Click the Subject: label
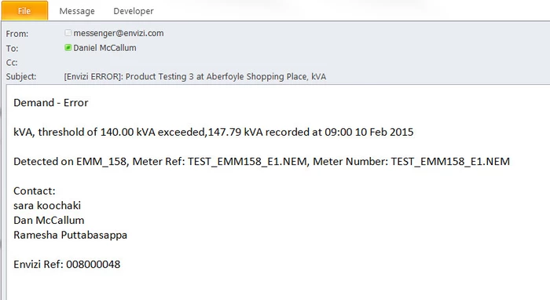 (x=21, y=76)
